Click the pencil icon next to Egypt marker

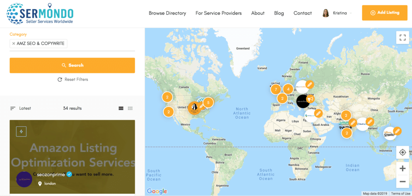(x=318, y=113)
